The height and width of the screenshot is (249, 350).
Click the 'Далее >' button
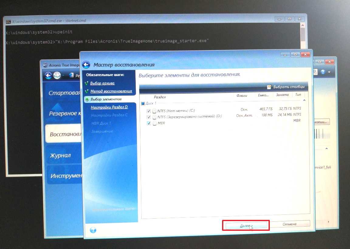coord(246,226)
